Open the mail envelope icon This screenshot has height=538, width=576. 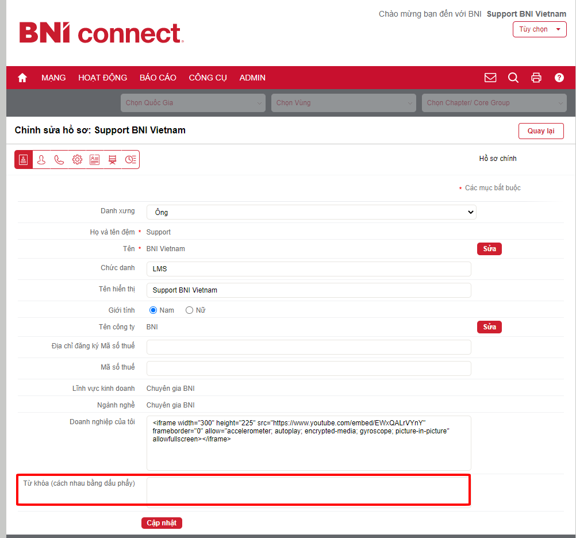click(490, 78)
